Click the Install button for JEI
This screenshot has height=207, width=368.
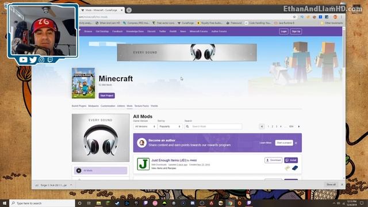[x=291, y=160]
